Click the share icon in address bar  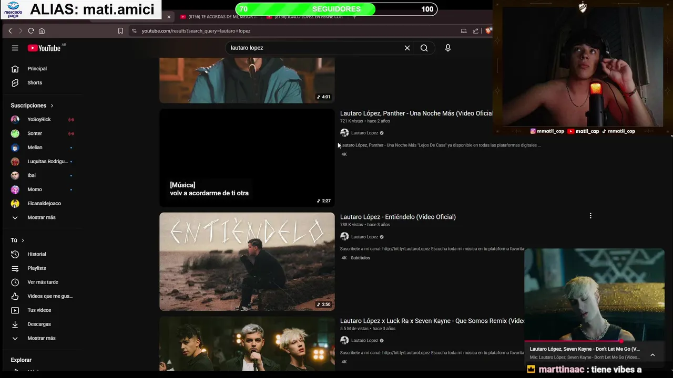tap(475, 31)
